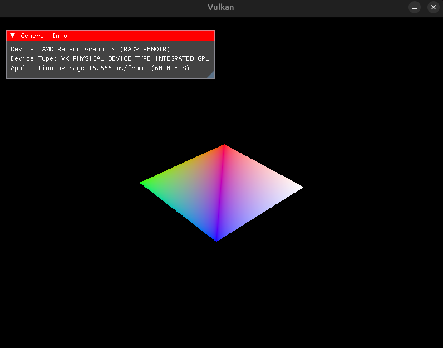Click the Device: AMD Radeon Graphics line
Screen dimensions: 443x348
[90, 49]
